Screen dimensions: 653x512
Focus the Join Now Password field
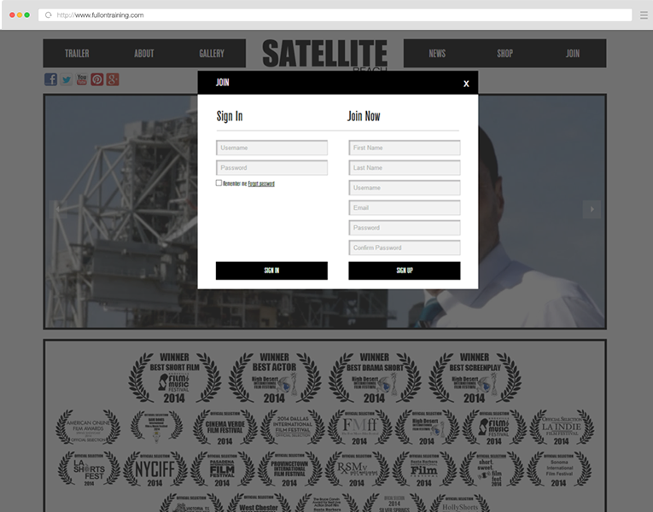coord(405,228)
